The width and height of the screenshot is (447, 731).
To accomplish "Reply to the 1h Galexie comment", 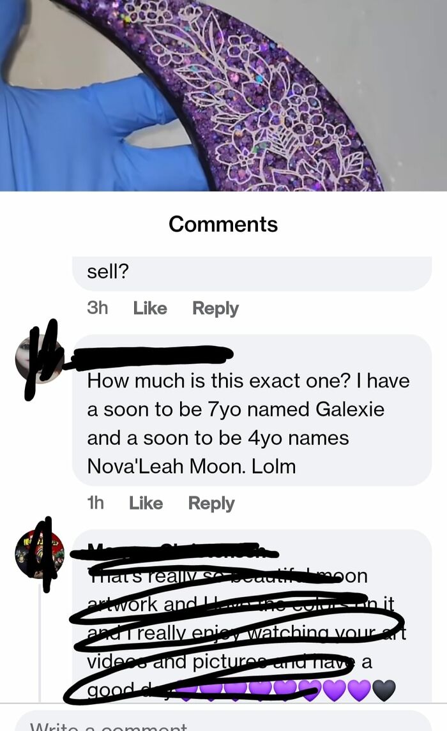I will tap(211, 504).
